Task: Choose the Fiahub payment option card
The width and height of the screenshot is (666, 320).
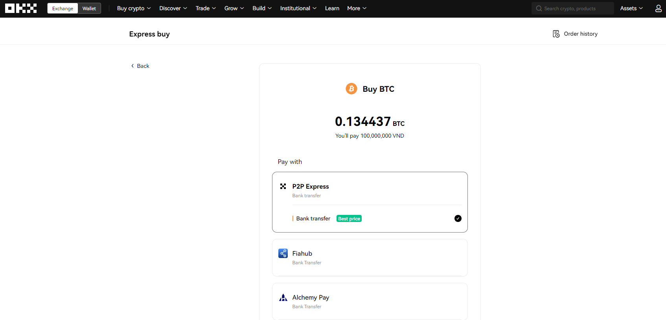Action: (x=370, y=258)
